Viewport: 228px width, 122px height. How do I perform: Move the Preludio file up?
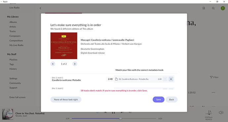point(165,79)
